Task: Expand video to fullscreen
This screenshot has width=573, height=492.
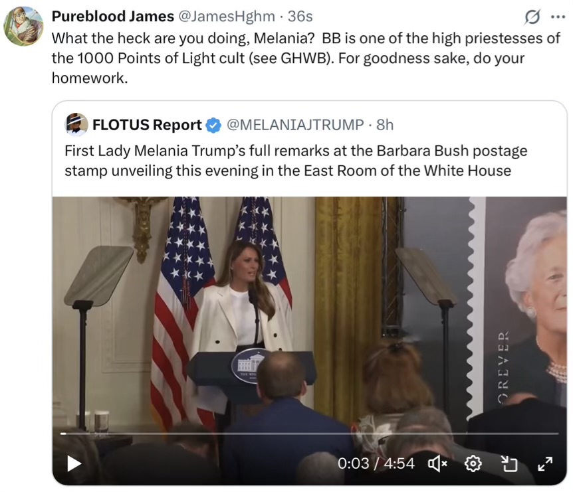Action: (x=545, y=464)
